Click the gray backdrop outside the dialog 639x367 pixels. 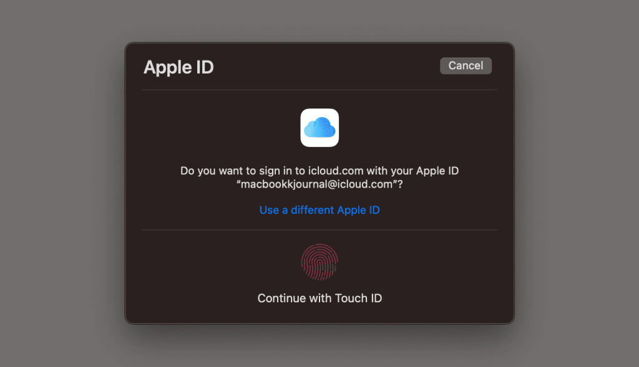click(61, 183)
